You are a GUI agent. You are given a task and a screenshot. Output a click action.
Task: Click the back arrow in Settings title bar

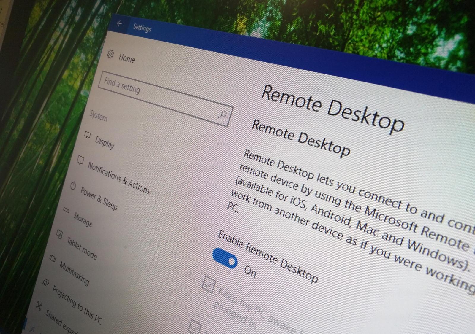(x=119, y=23)
